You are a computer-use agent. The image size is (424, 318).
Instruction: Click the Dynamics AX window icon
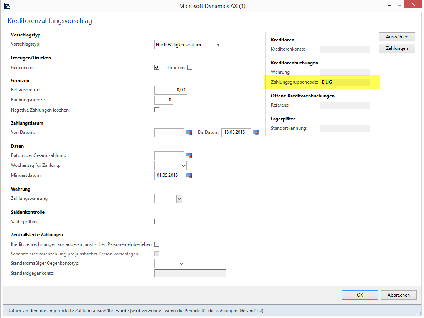pyautogui.click(x=7, y=6)
